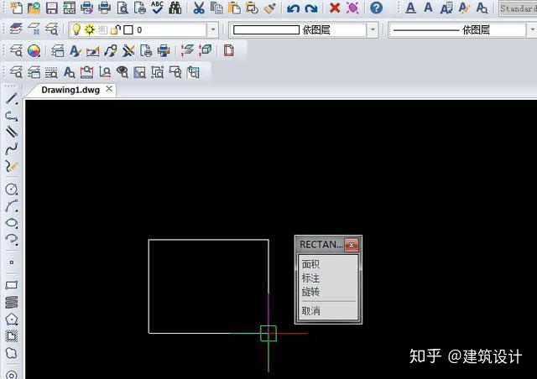The height and width of the screenshot is (379, 537).
Task: Click the 依图层 color preview swatch
Action: point(266,30)
